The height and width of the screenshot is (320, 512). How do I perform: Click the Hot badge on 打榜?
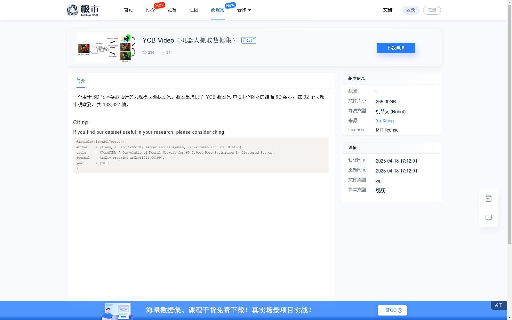159,5
